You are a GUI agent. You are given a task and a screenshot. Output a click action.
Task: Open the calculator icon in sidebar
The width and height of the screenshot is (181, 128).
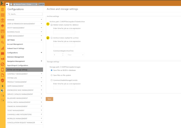click(2, 37)
